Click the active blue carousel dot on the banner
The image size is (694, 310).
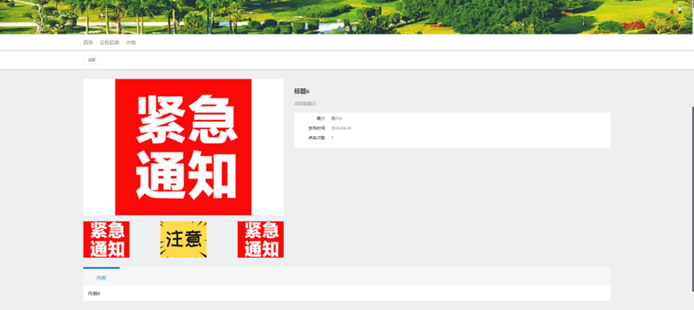coord(340,29)
